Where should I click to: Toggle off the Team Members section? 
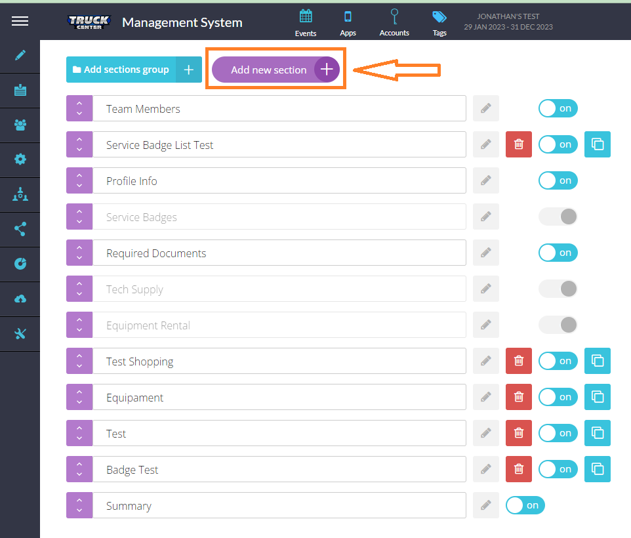click(x=558, y=109)
